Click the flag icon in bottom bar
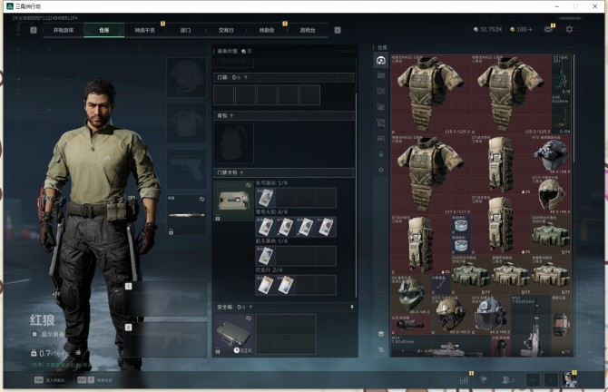608x392 pixels. (x=484, y=379)
